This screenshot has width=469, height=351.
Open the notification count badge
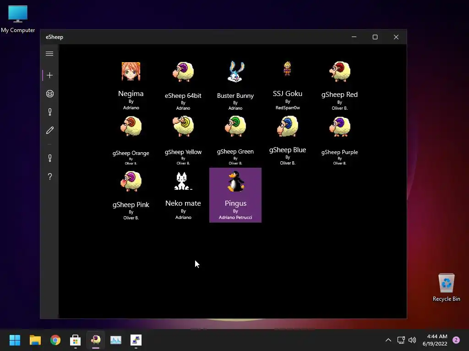pyautogui.click(x=456, y=340)
